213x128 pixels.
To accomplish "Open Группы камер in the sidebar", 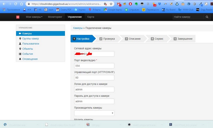I will pyautogui.click(x=31, y=39).
